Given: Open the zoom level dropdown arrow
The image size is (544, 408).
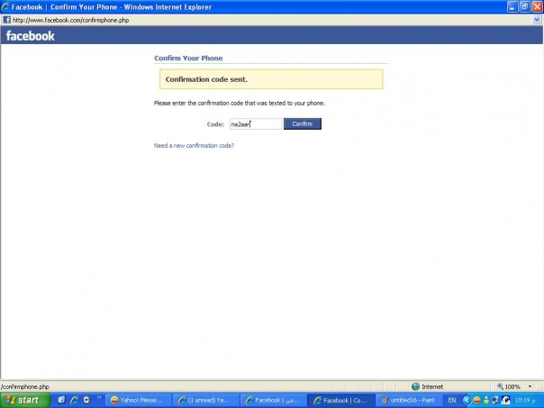Looking at the screenshot, I should (x=530, y=386).
